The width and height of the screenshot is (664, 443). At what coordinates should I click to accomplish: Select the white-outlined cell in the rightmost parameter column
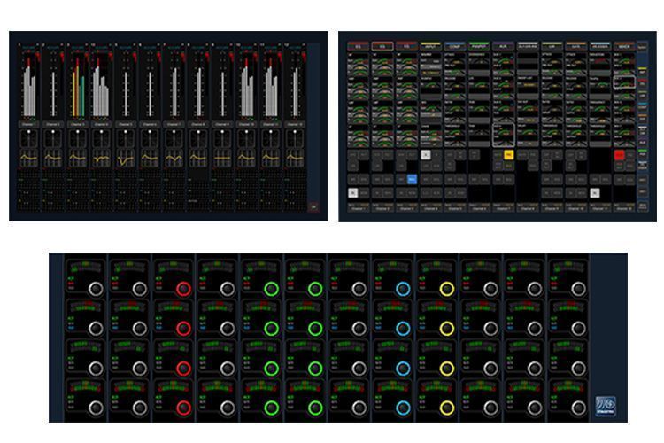point(624,82)
